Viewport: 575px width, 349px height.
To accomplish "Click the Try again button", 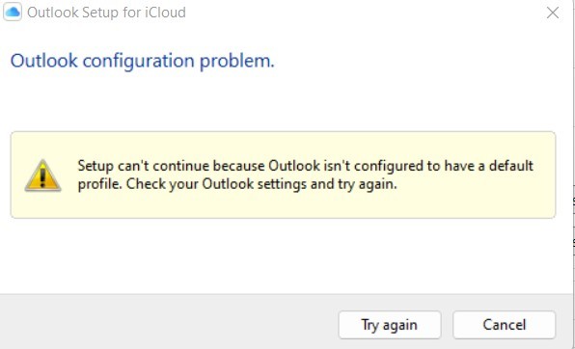I will click(390, 325).
